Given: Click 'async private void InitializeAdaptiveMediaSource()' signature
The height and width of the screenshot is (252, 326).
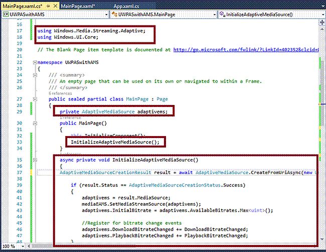Looking at the screenshot, I should pos(129,160).
